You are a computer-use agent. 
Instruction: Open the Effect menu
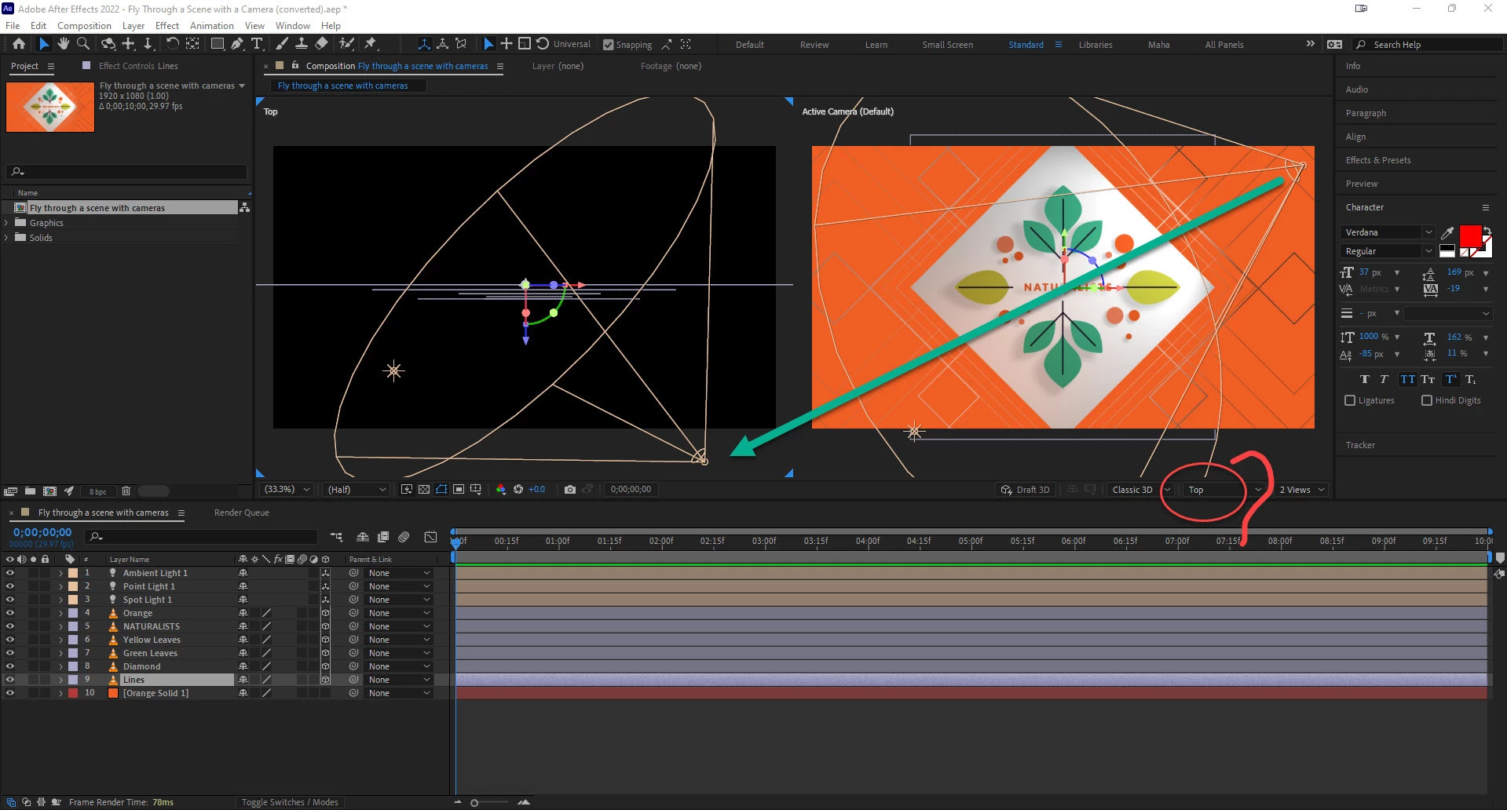pos(167,26)
